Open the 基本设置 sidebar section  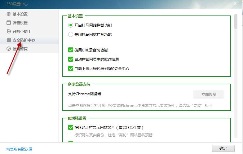pyautogui.click(x=20, y=14)
